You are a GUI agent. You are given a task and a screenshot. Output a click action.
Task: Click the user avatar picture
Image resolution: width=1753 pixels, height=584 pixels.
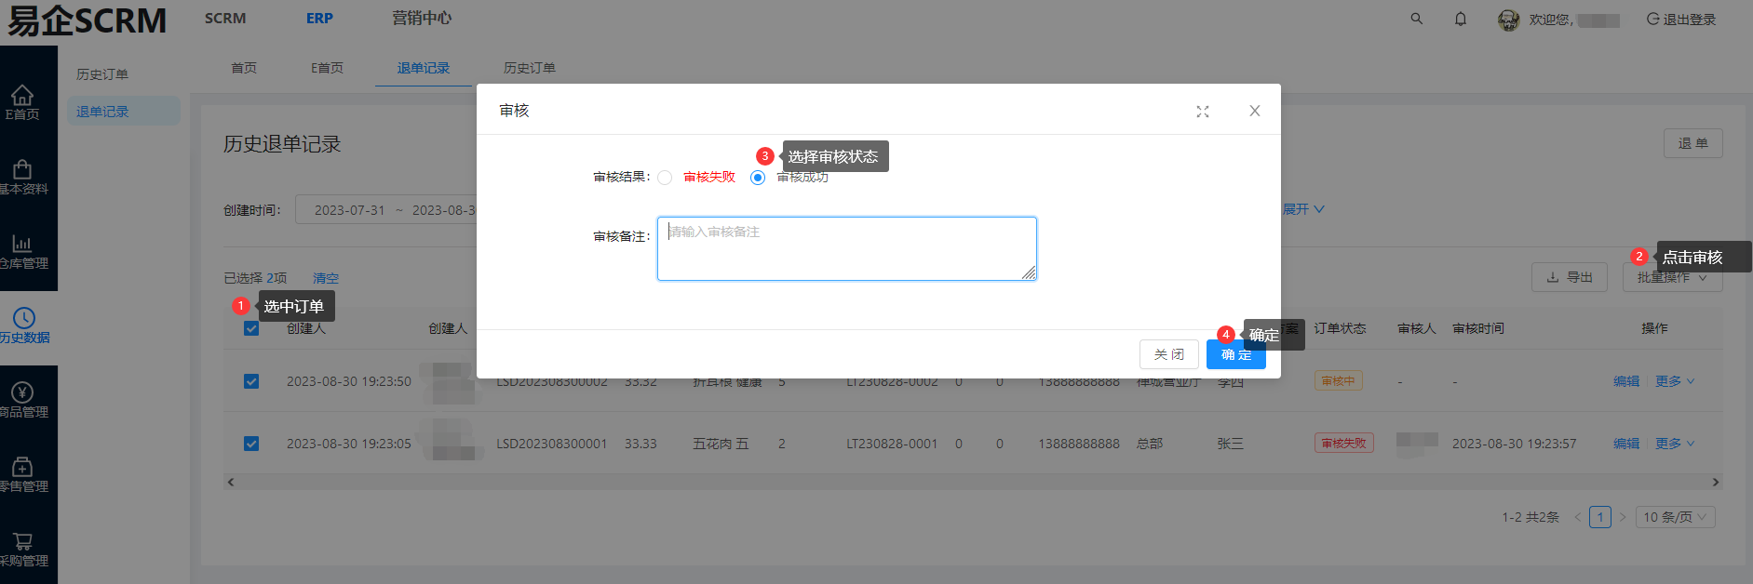(x=1508, y=20)
